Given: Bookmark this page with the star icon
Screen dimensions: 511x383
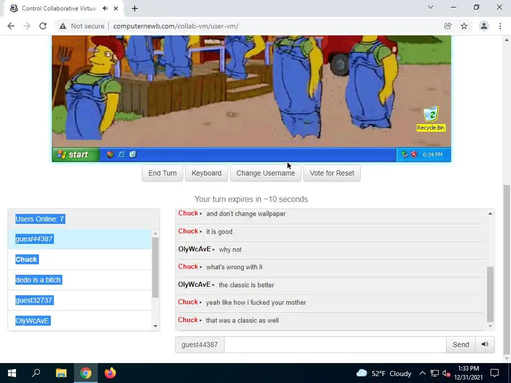Looking at the screenshot, I should (464, 26).
